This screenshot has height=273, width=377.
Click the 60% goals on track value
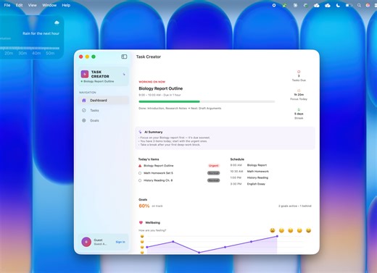144,206
